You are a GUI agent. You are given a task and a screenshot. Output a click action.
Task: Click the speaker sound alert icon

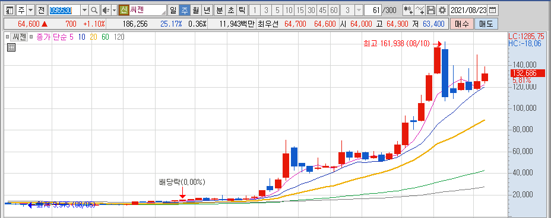[106, 10]
